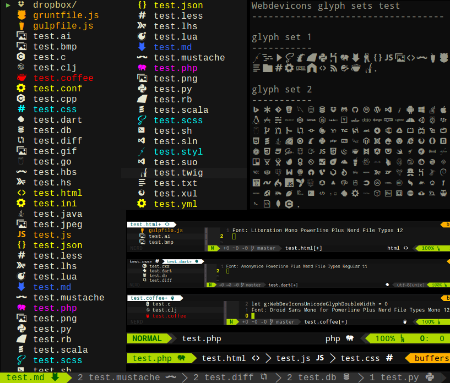
Task: Click the image icon beside test.gif
Action: [21, 151]
